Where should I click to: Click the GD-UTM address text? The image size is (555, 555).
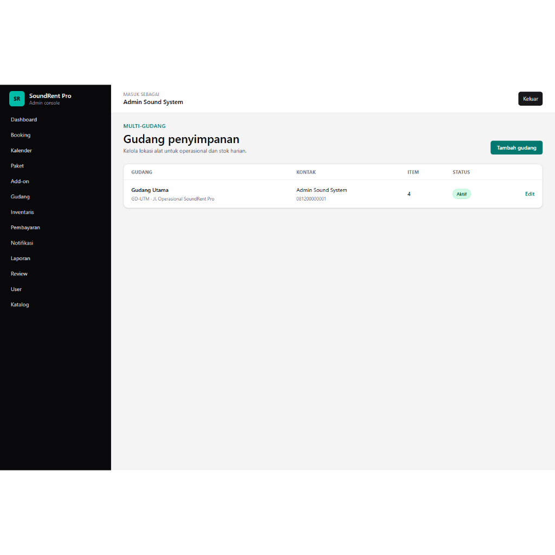click(x=173, y=199)
